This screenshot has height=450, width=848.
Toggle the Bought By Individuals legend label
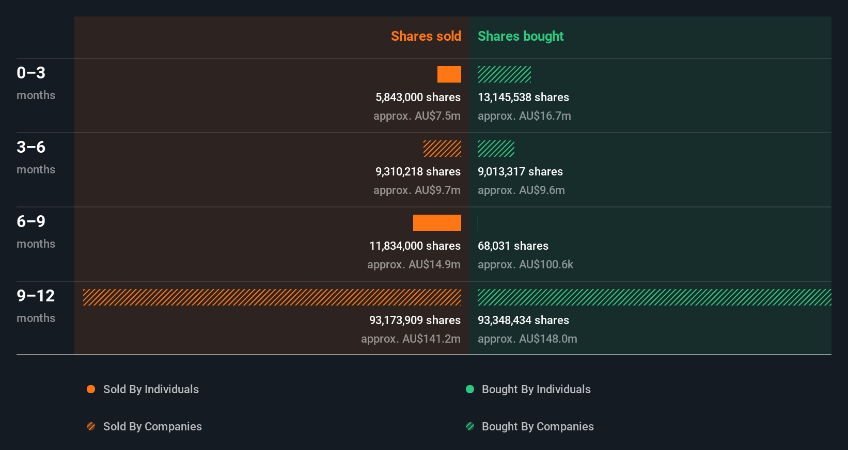click(536, 389)
